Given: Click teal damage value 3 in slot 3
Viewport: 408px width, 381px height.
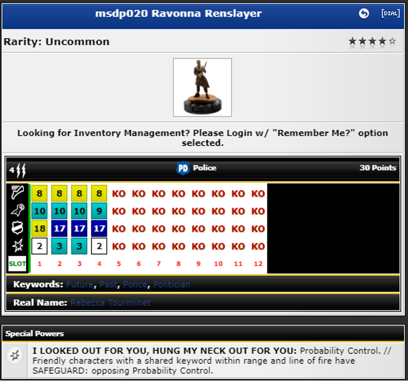Looking at the screenshot, I should pyautogui.click(x=79, y=246).
